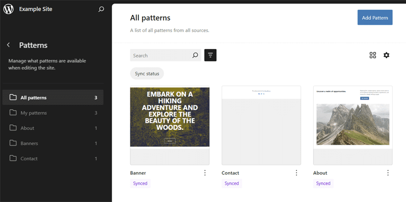Open Contact pattern actions menu
The image size is (406, 202).
(x=296, y=173)
